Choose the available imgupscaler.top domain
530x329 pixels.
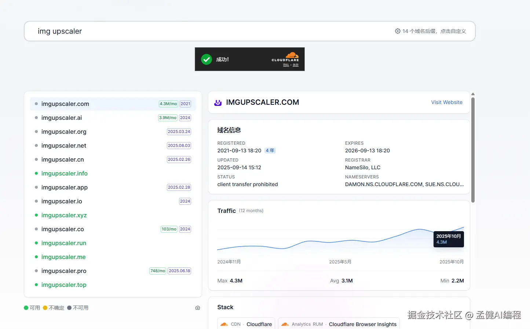click(113, 285)
